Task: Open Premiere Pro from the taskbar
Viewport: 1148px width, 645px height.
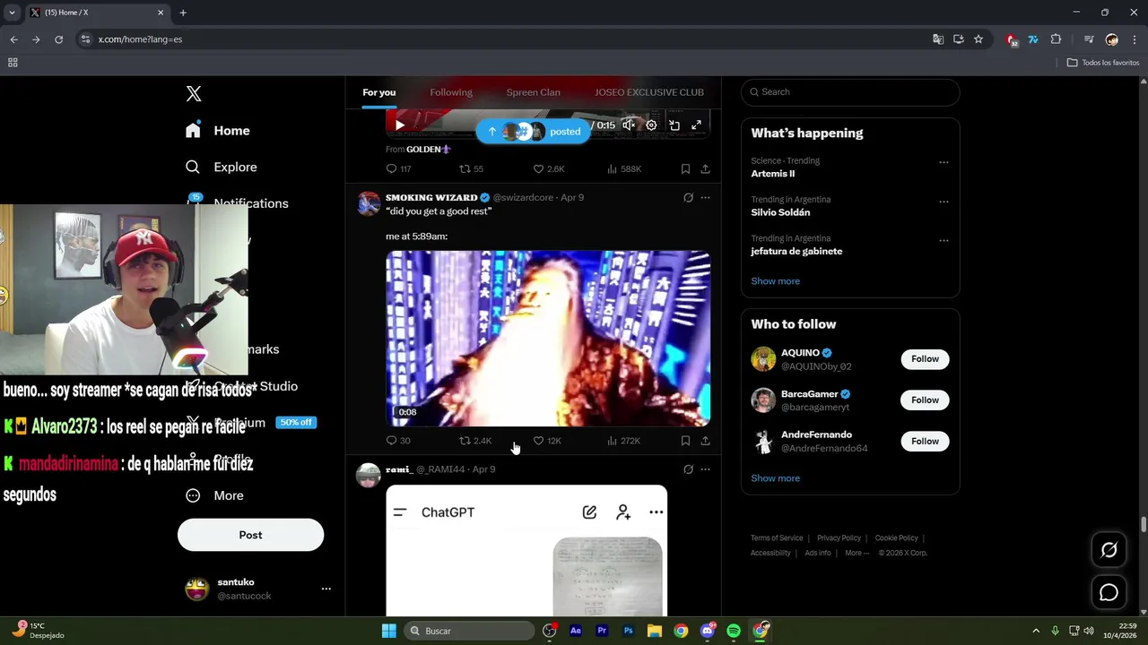Action: tap(602, 631)
